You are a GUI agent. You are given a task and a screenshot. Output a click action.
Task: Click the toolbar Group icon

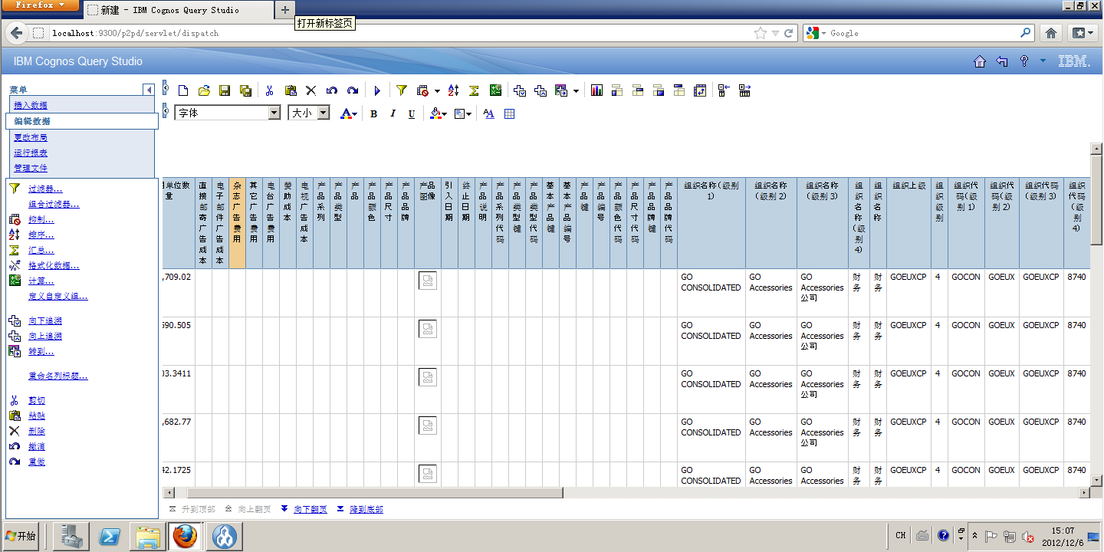(x=617, y=90)
